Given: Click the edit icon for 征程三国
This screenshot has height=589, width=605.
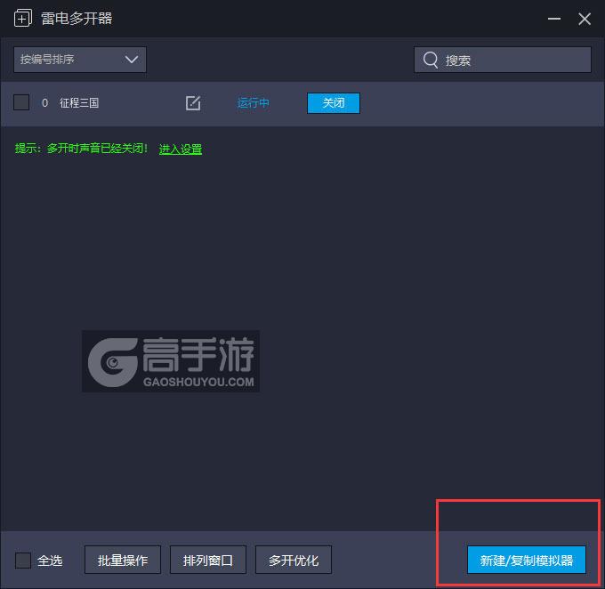Looking at the screenshot, I should click(193, 103).
